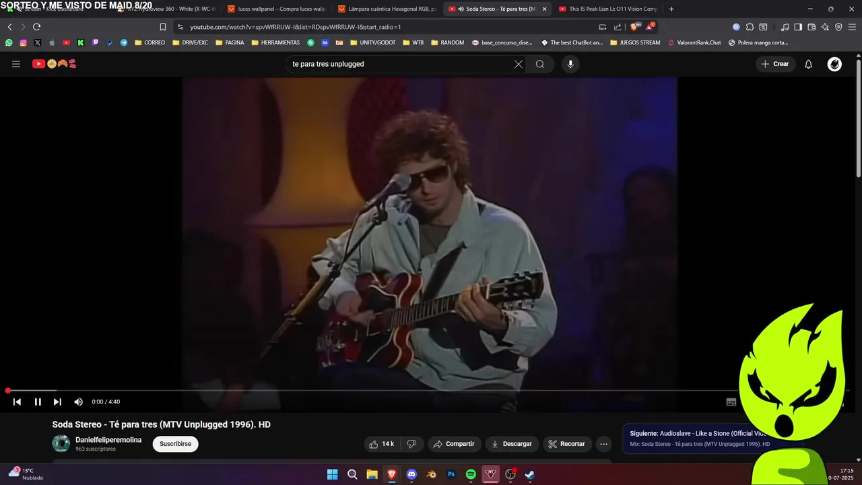Open the YouTube guide hamburger menu
This screenshot has width=862, height=485.
[16, 64]
